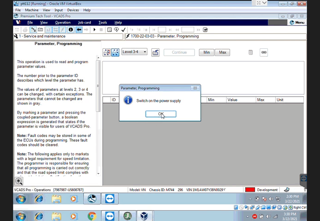Click the first parameter tree view icon
Viewport: 320px width, 221px height.
pos(107,52)
